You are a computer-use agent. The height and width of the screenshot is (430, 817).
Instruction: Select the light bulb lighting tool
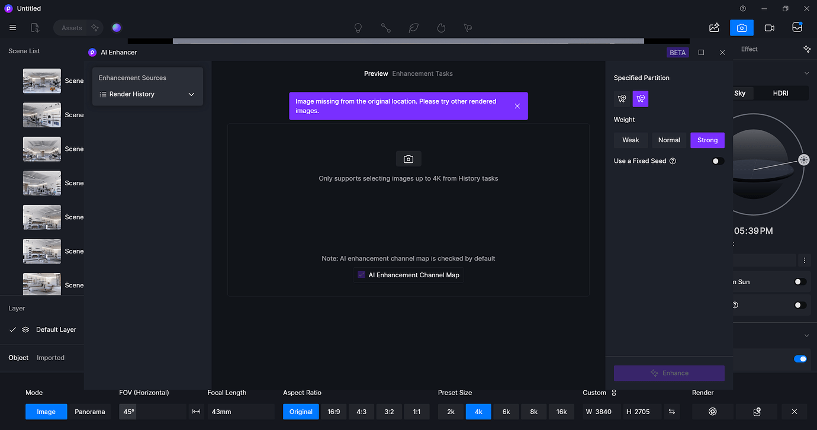[x=358, y=28]
